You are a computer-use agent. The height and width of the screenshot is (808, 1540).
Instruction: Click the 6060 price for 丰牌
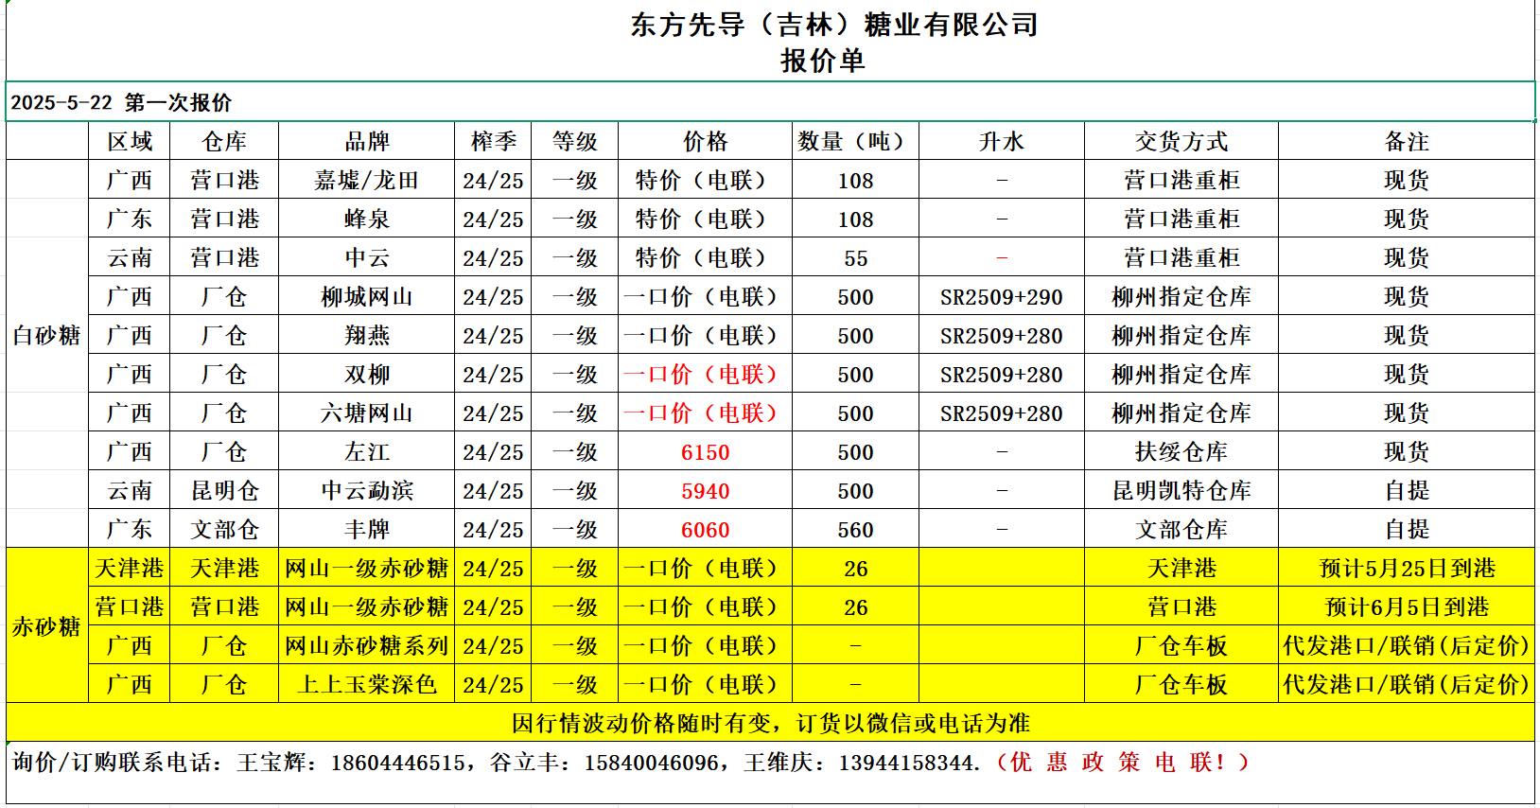[x=705, y=530]
